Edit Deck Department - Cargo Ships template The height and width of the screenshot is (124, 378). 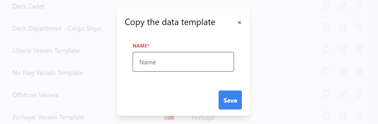[343, 27]
